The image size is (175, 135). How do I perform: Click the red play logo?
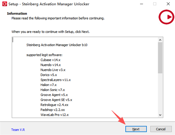click(x=167, y=17)
